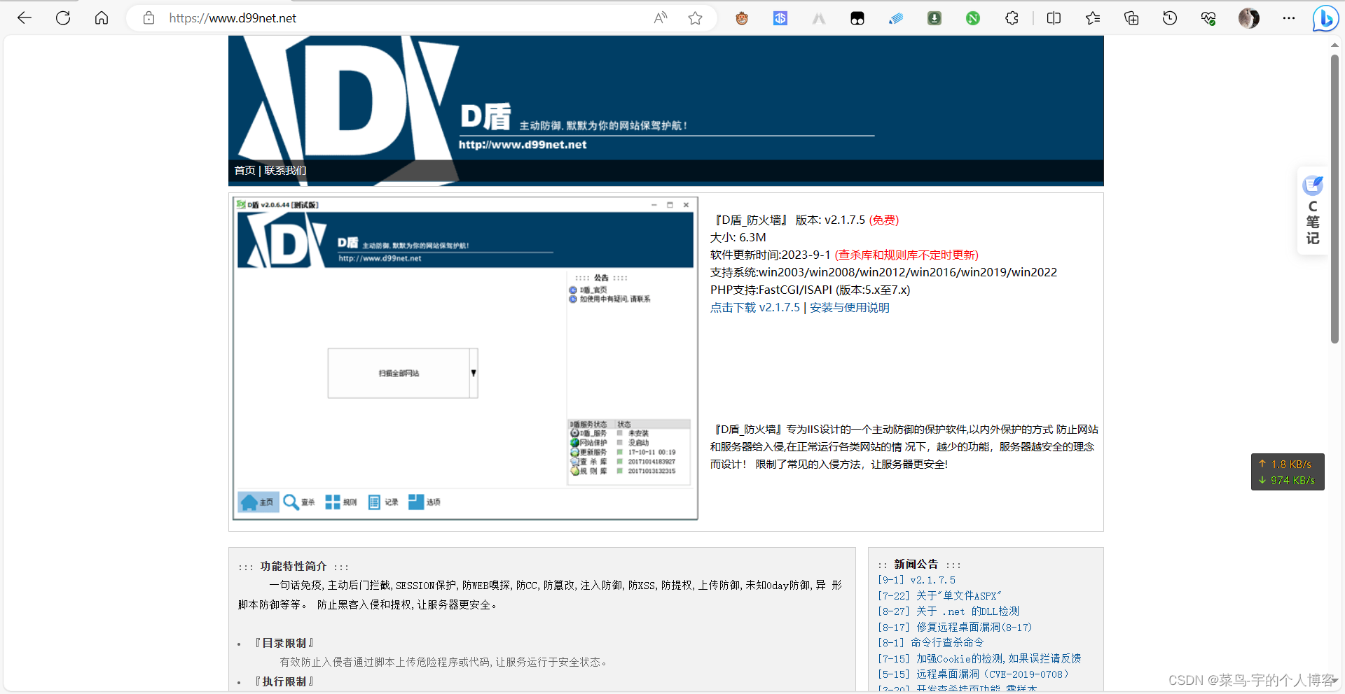Screen dimensions: 1345x694
Task: Toggle split screen view in the browser
Action: coord(1054,18)
